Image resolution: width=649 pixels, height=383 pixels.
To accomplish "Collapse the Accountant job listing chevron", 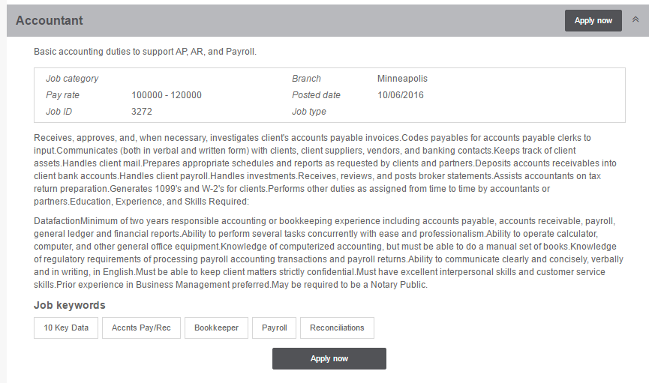I will [635, 19].
